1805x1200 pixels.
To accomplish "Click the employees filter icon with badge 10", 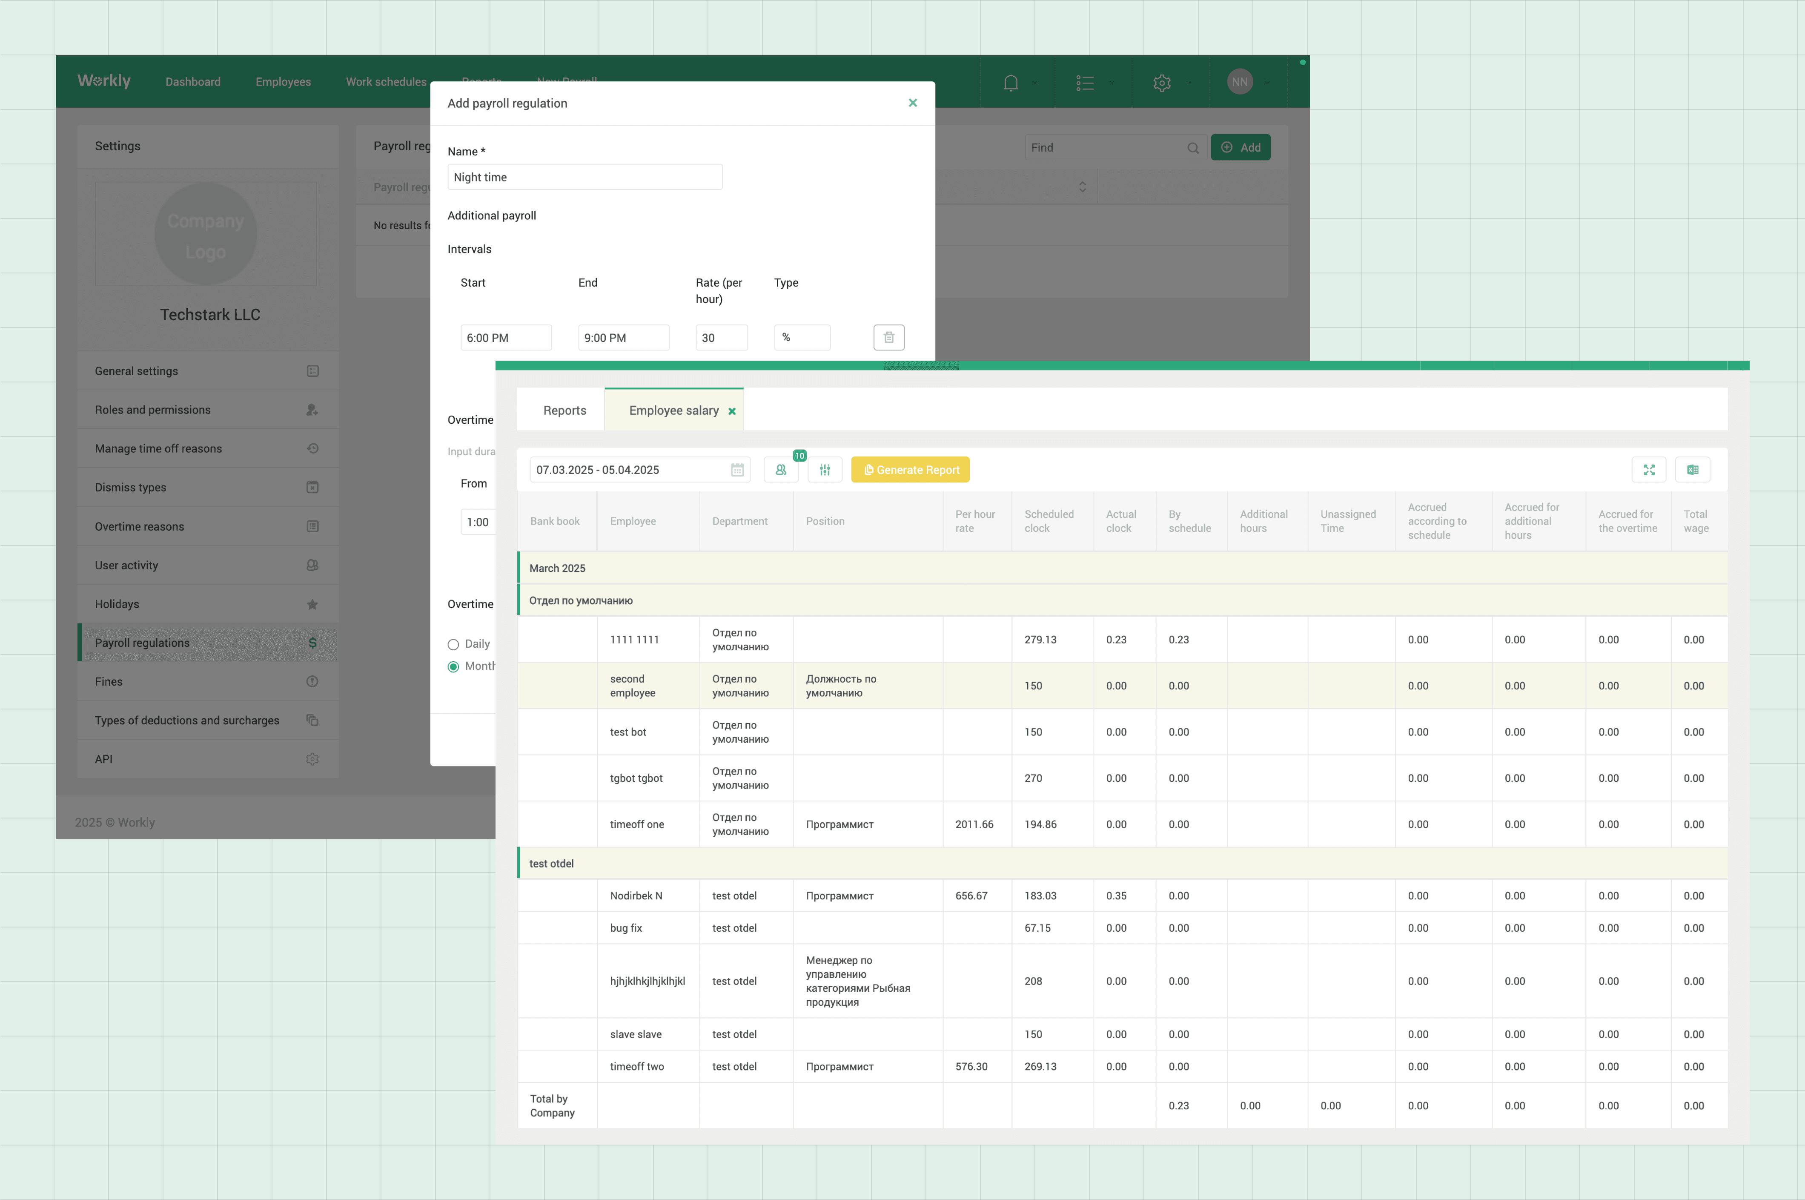I will click(780, 470).
